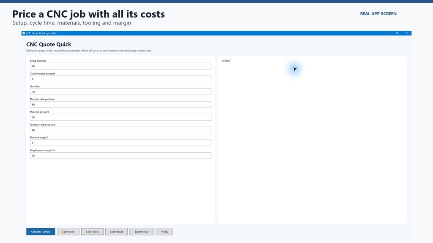Minimize the CNC Quote Quick window
433x243 pixels.
(x=388, y=33)
